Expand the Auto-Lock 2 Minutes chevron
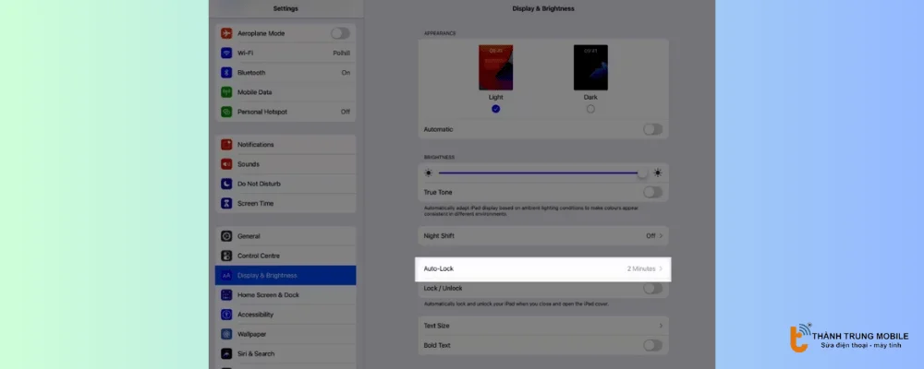Screen dimensions: 924x369 pyautogui.click(x=661, y=268)
